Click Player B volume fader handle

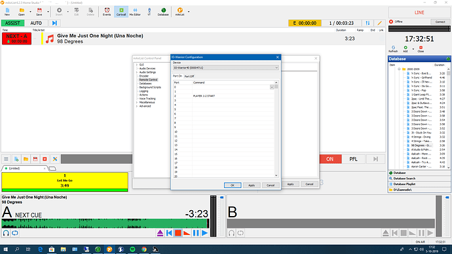tap(447, 198)
